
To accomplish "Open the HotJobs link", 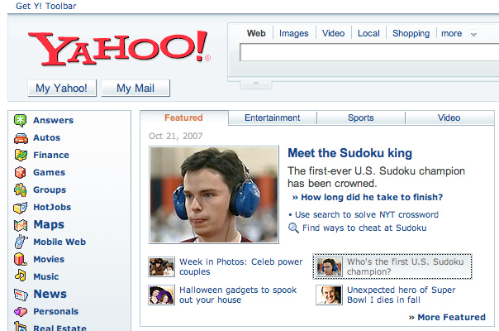I will [x=52, y=207].
